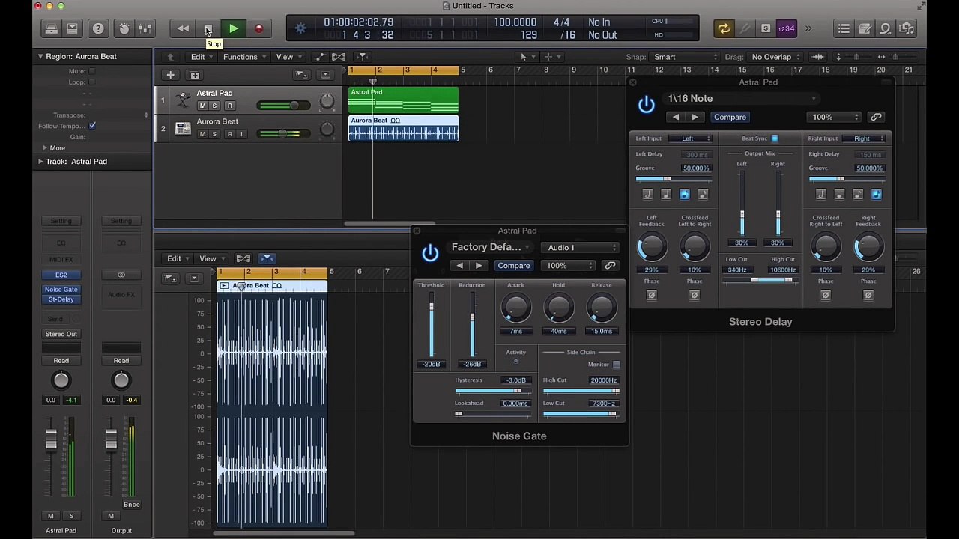The image size is (959, 539).
Task: Toggle Beat Sync in Stereo Delay
Action: click(x=775, y=138)
